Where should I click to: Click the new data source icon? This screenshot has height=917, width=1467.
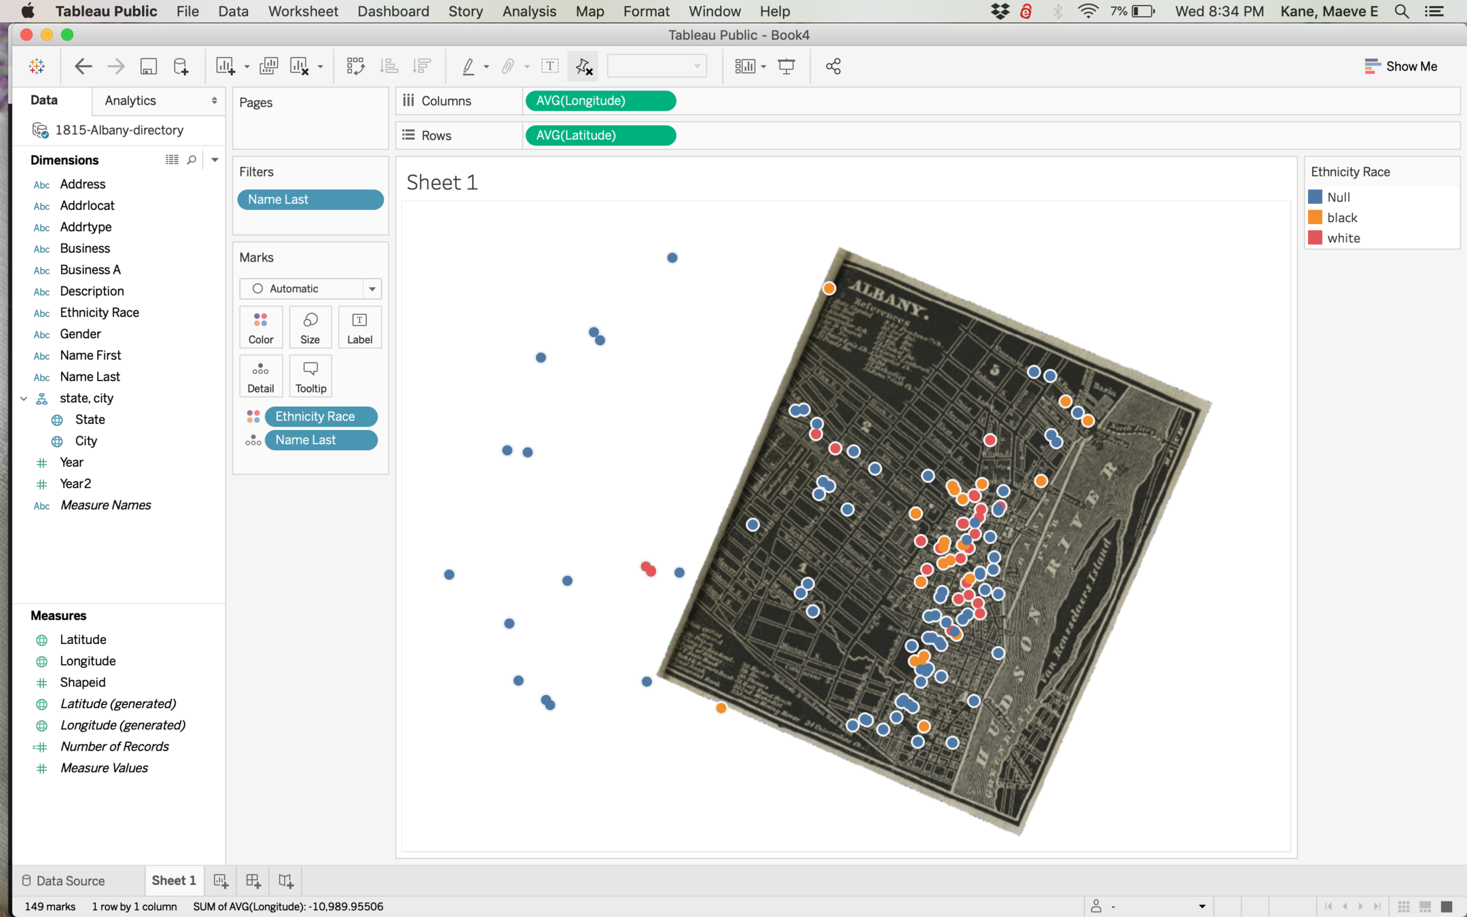(181, 66)
